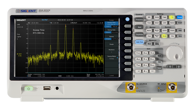Hit the blue Auto Tune key

tap(140, 42)
